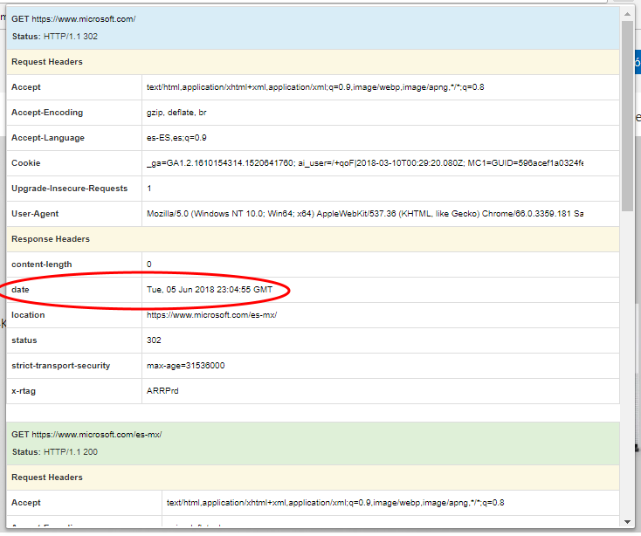Click the date header name
Image resolution: width=641 pixels, height=536 pixels.
20,290
